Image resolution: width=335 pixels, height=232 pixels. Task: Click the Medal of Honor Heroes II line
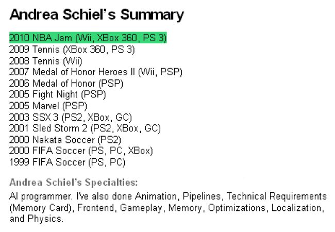tap(96, 72)
